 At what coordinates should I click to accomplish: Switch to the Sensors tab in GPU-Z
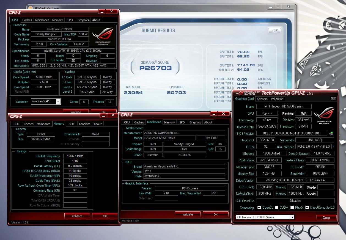point(262,99)
